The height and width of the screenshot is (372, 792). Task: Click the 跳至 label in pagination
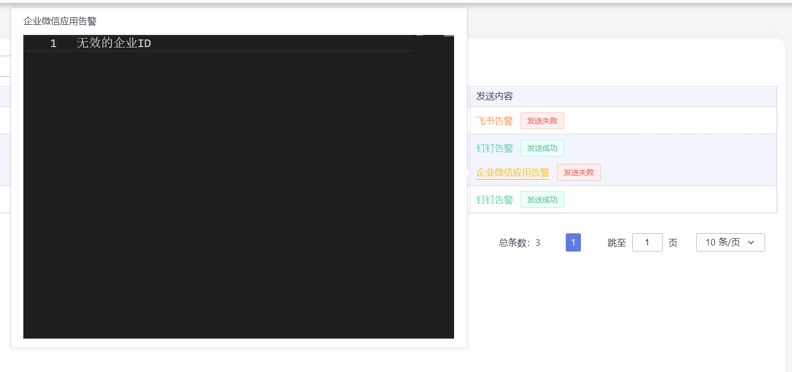(x=617, y=243)
